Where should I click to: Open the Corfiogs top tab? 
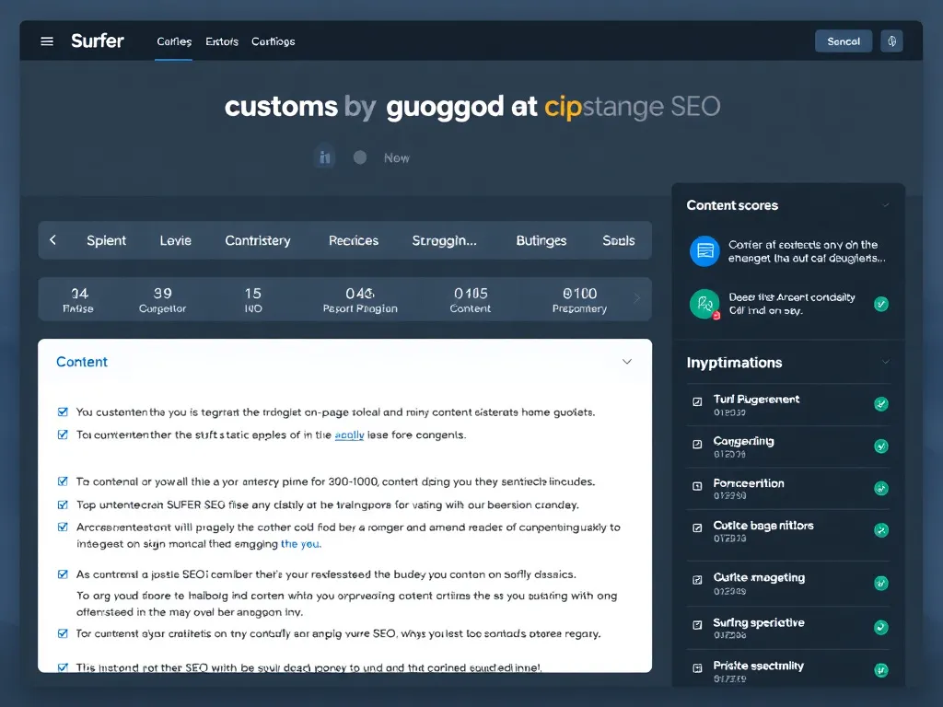pyautogui.click(x=273, y=41)
